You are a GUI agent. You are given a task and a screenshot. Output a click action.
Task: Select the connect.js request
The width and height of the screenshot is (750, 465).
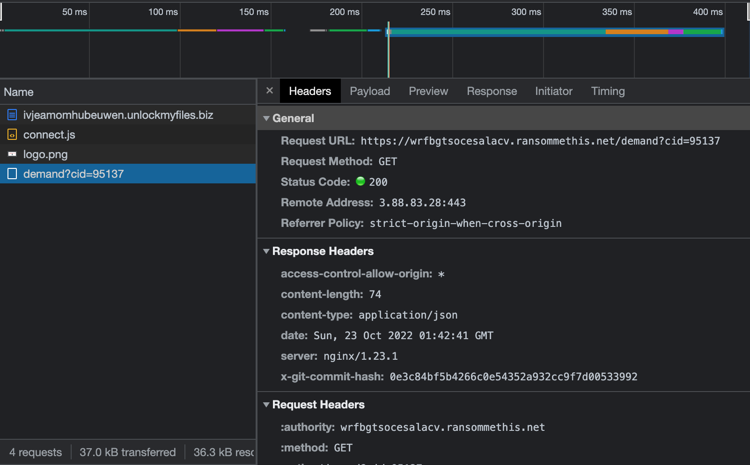(x=128, y=134)
